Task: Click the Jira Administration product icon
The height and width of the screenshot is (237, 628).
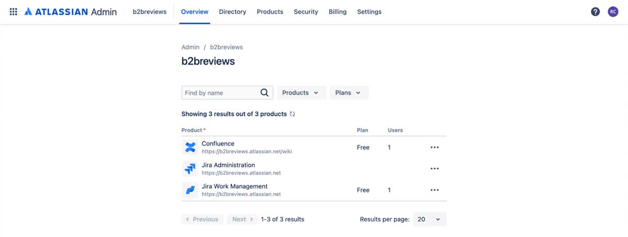Action: pyautogui.click(x=190, y=168)
